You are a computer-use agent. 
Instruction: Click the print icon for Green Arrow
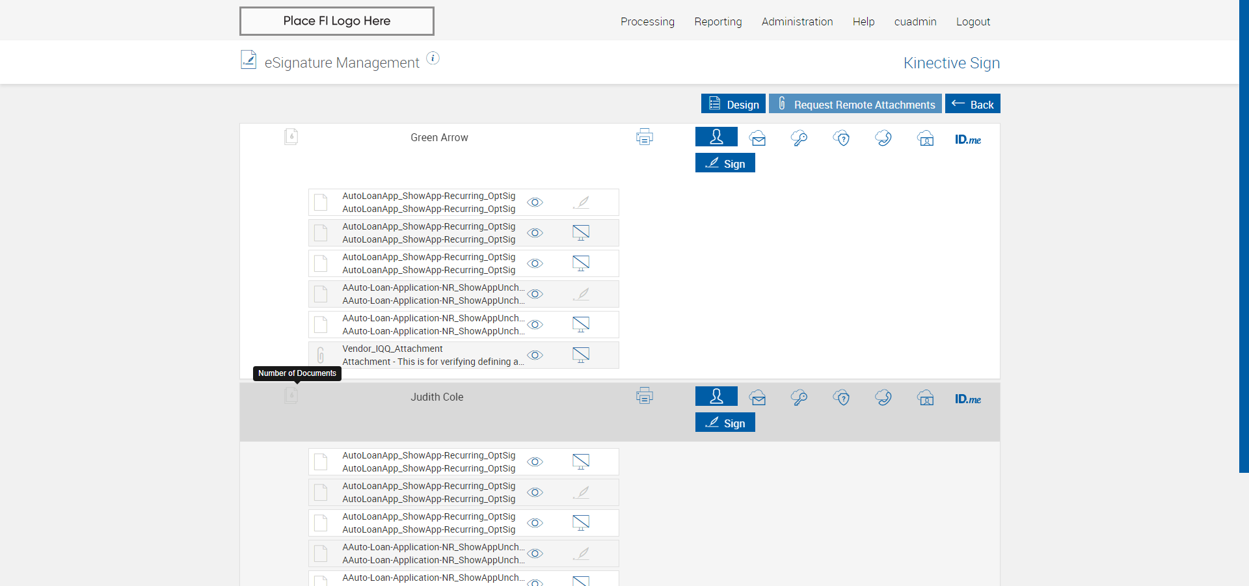coord(644,137)
